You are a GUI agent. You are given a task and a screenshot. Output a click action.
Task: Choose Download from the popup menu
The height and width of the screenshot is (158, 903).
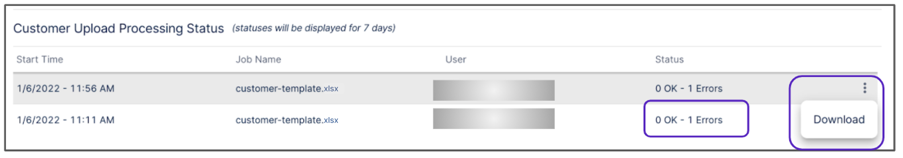pos(838,119)
